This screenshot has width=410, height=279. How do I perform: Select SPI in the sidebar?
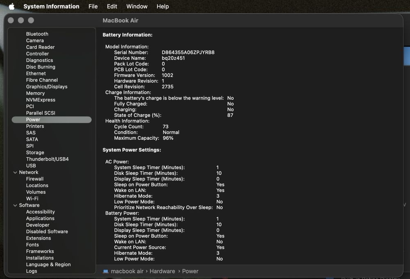(30, 146)
